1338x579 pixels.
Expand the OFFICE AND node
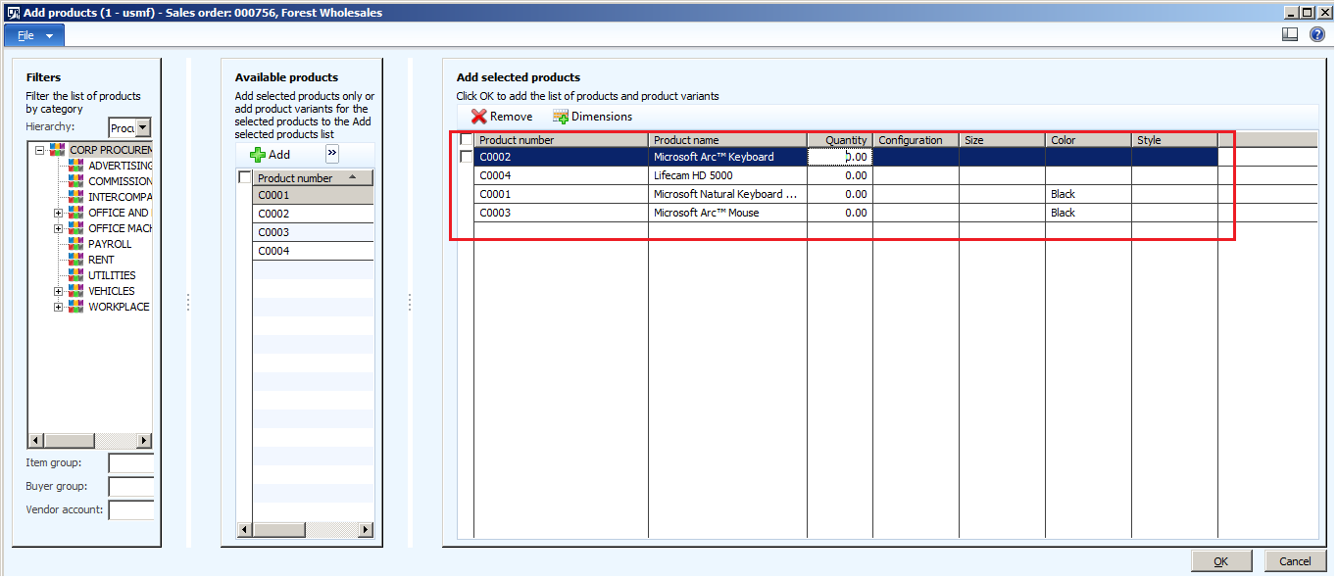(x=58, y=213)
